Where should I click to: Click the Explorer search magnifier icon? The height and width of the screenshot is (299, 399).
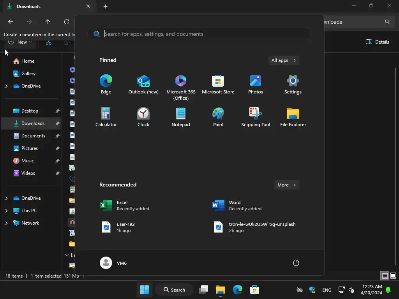pos(387,22)
